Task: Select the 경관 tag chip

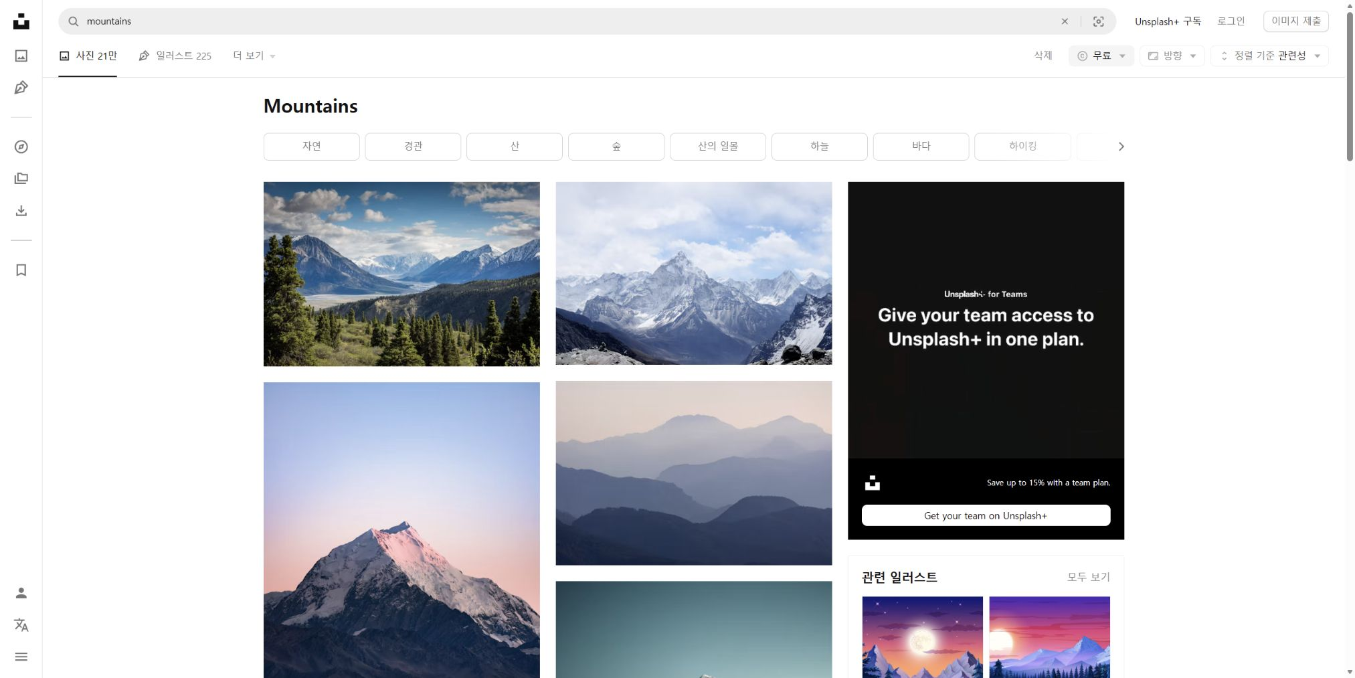Action: (413, 147)
